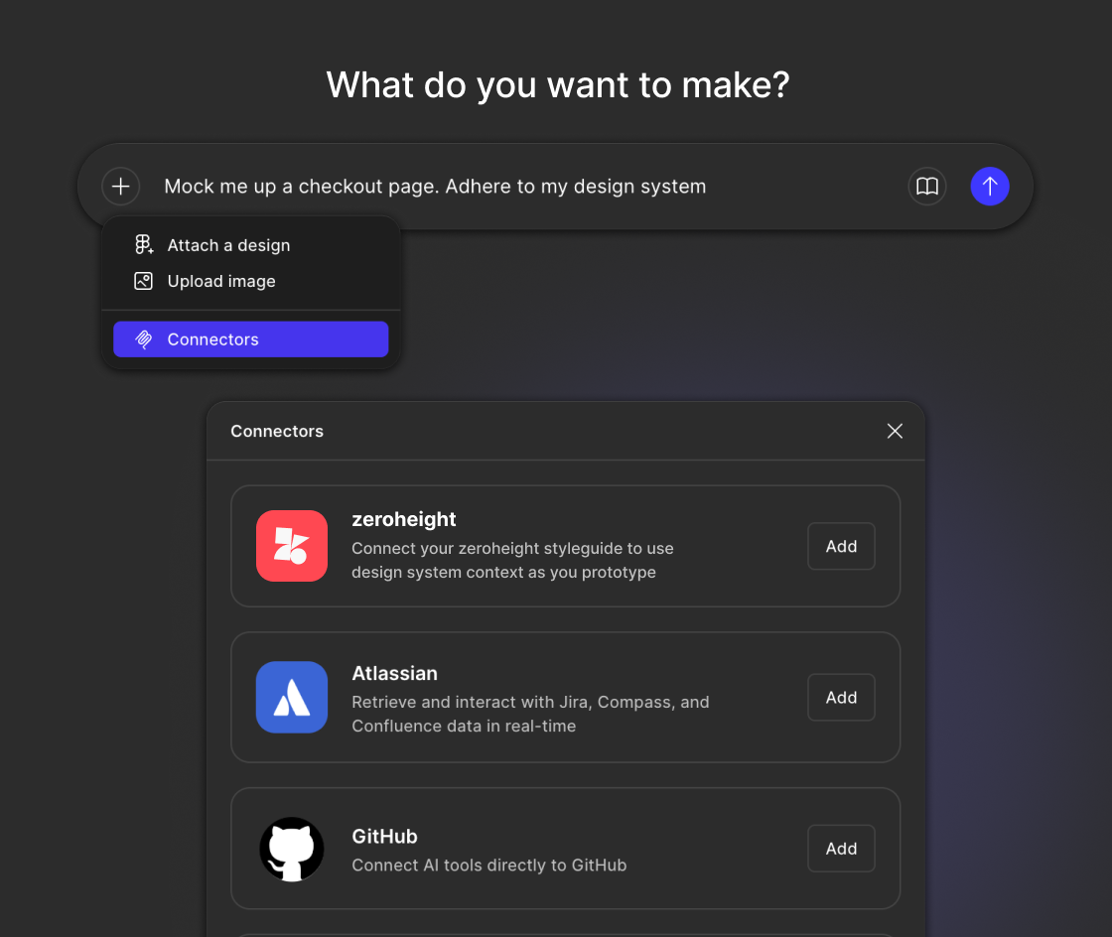
Task: Select the Atlassian connector card
Action: click(566, 697)
